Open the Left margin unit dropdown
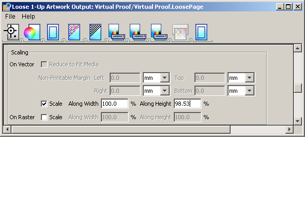 coord(164,78)
